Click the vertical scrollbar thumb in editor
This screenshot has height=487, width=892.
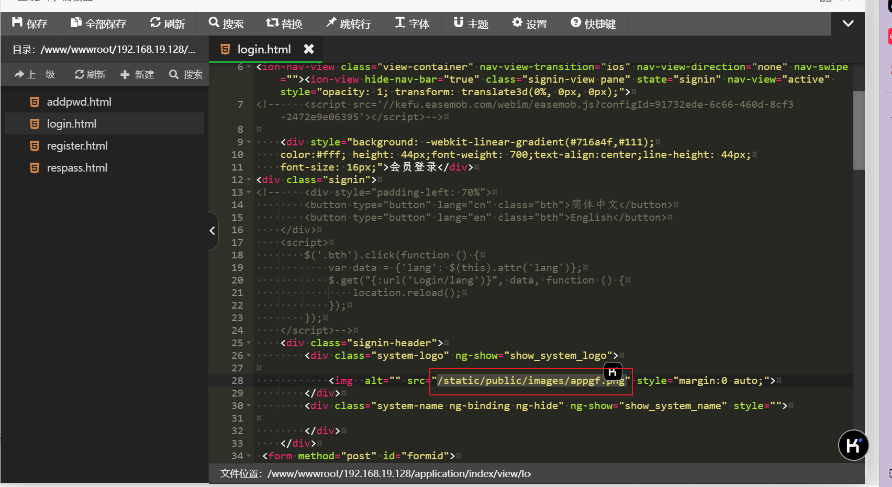point(858,131)
